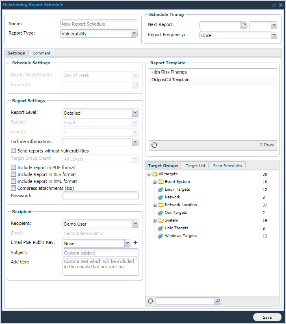Click the magnifier search icon in target panel

(x=218, y=301)
